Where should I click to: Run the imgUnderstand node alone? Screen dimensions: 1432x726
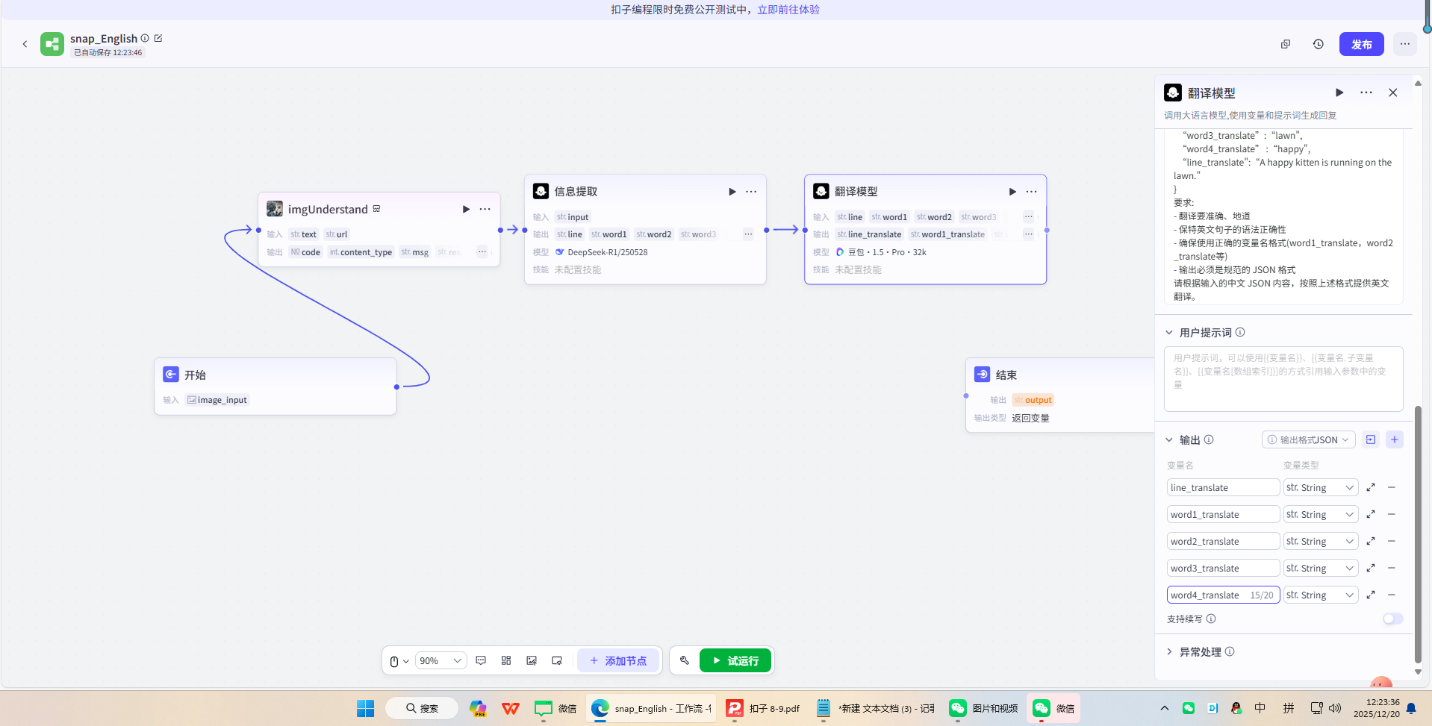pos(466,209)
